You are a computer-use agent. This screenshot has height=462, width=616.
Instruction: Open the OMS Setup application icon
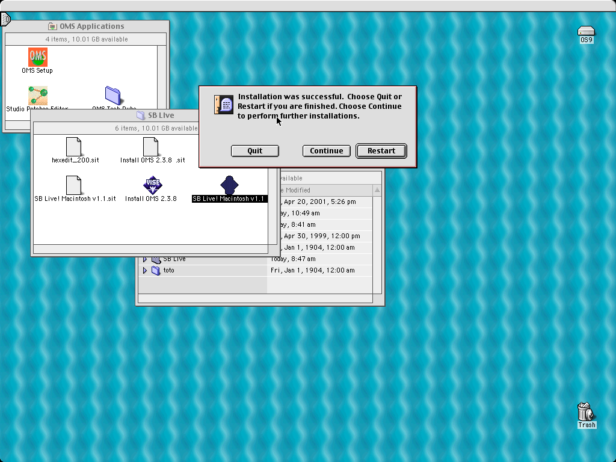(38, 57)
